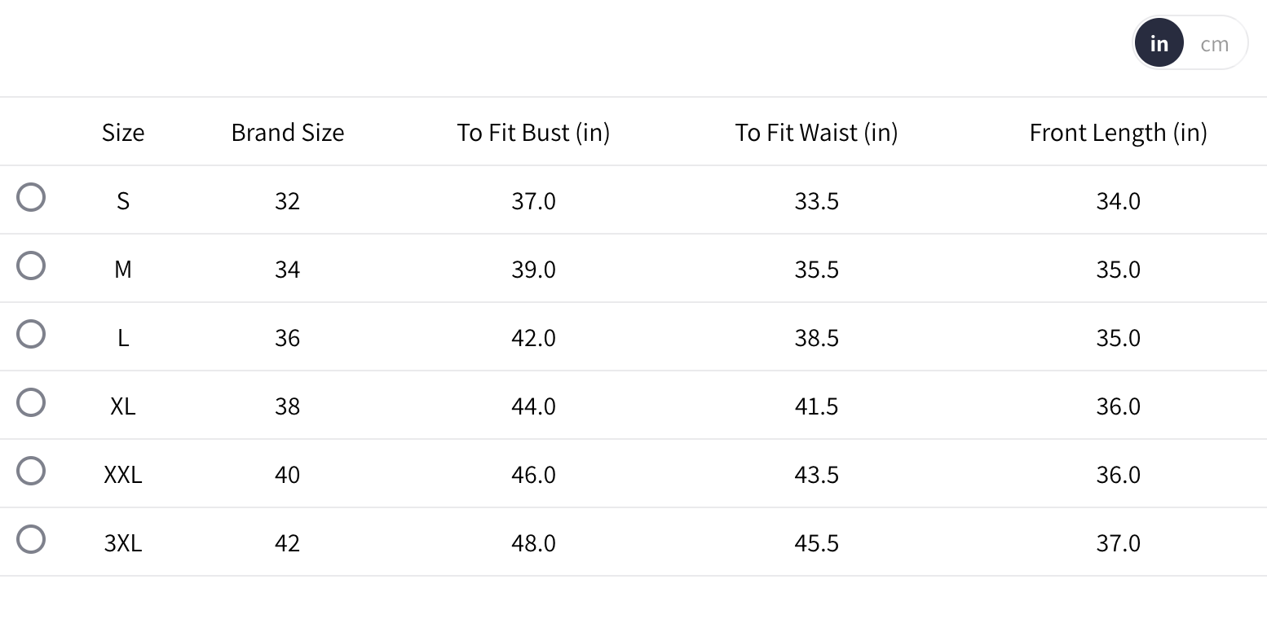
Task: Click bust value 42.0 in L row
Action: click(x=533, y=337)
